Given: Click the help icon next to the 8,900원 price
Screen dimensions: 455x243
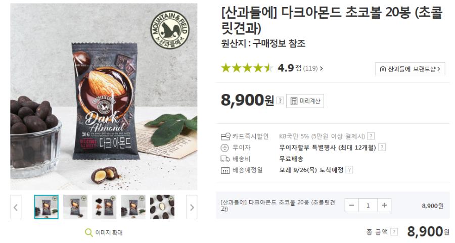Looking at the screenshot, I should pyautogui.click(x=280, y=101).
